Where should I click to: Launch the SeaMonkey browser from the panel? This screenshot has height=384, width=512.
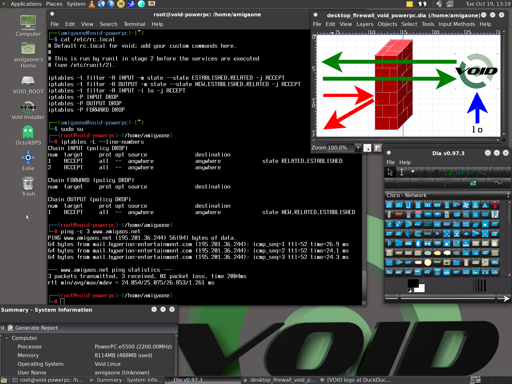(131, 4)
